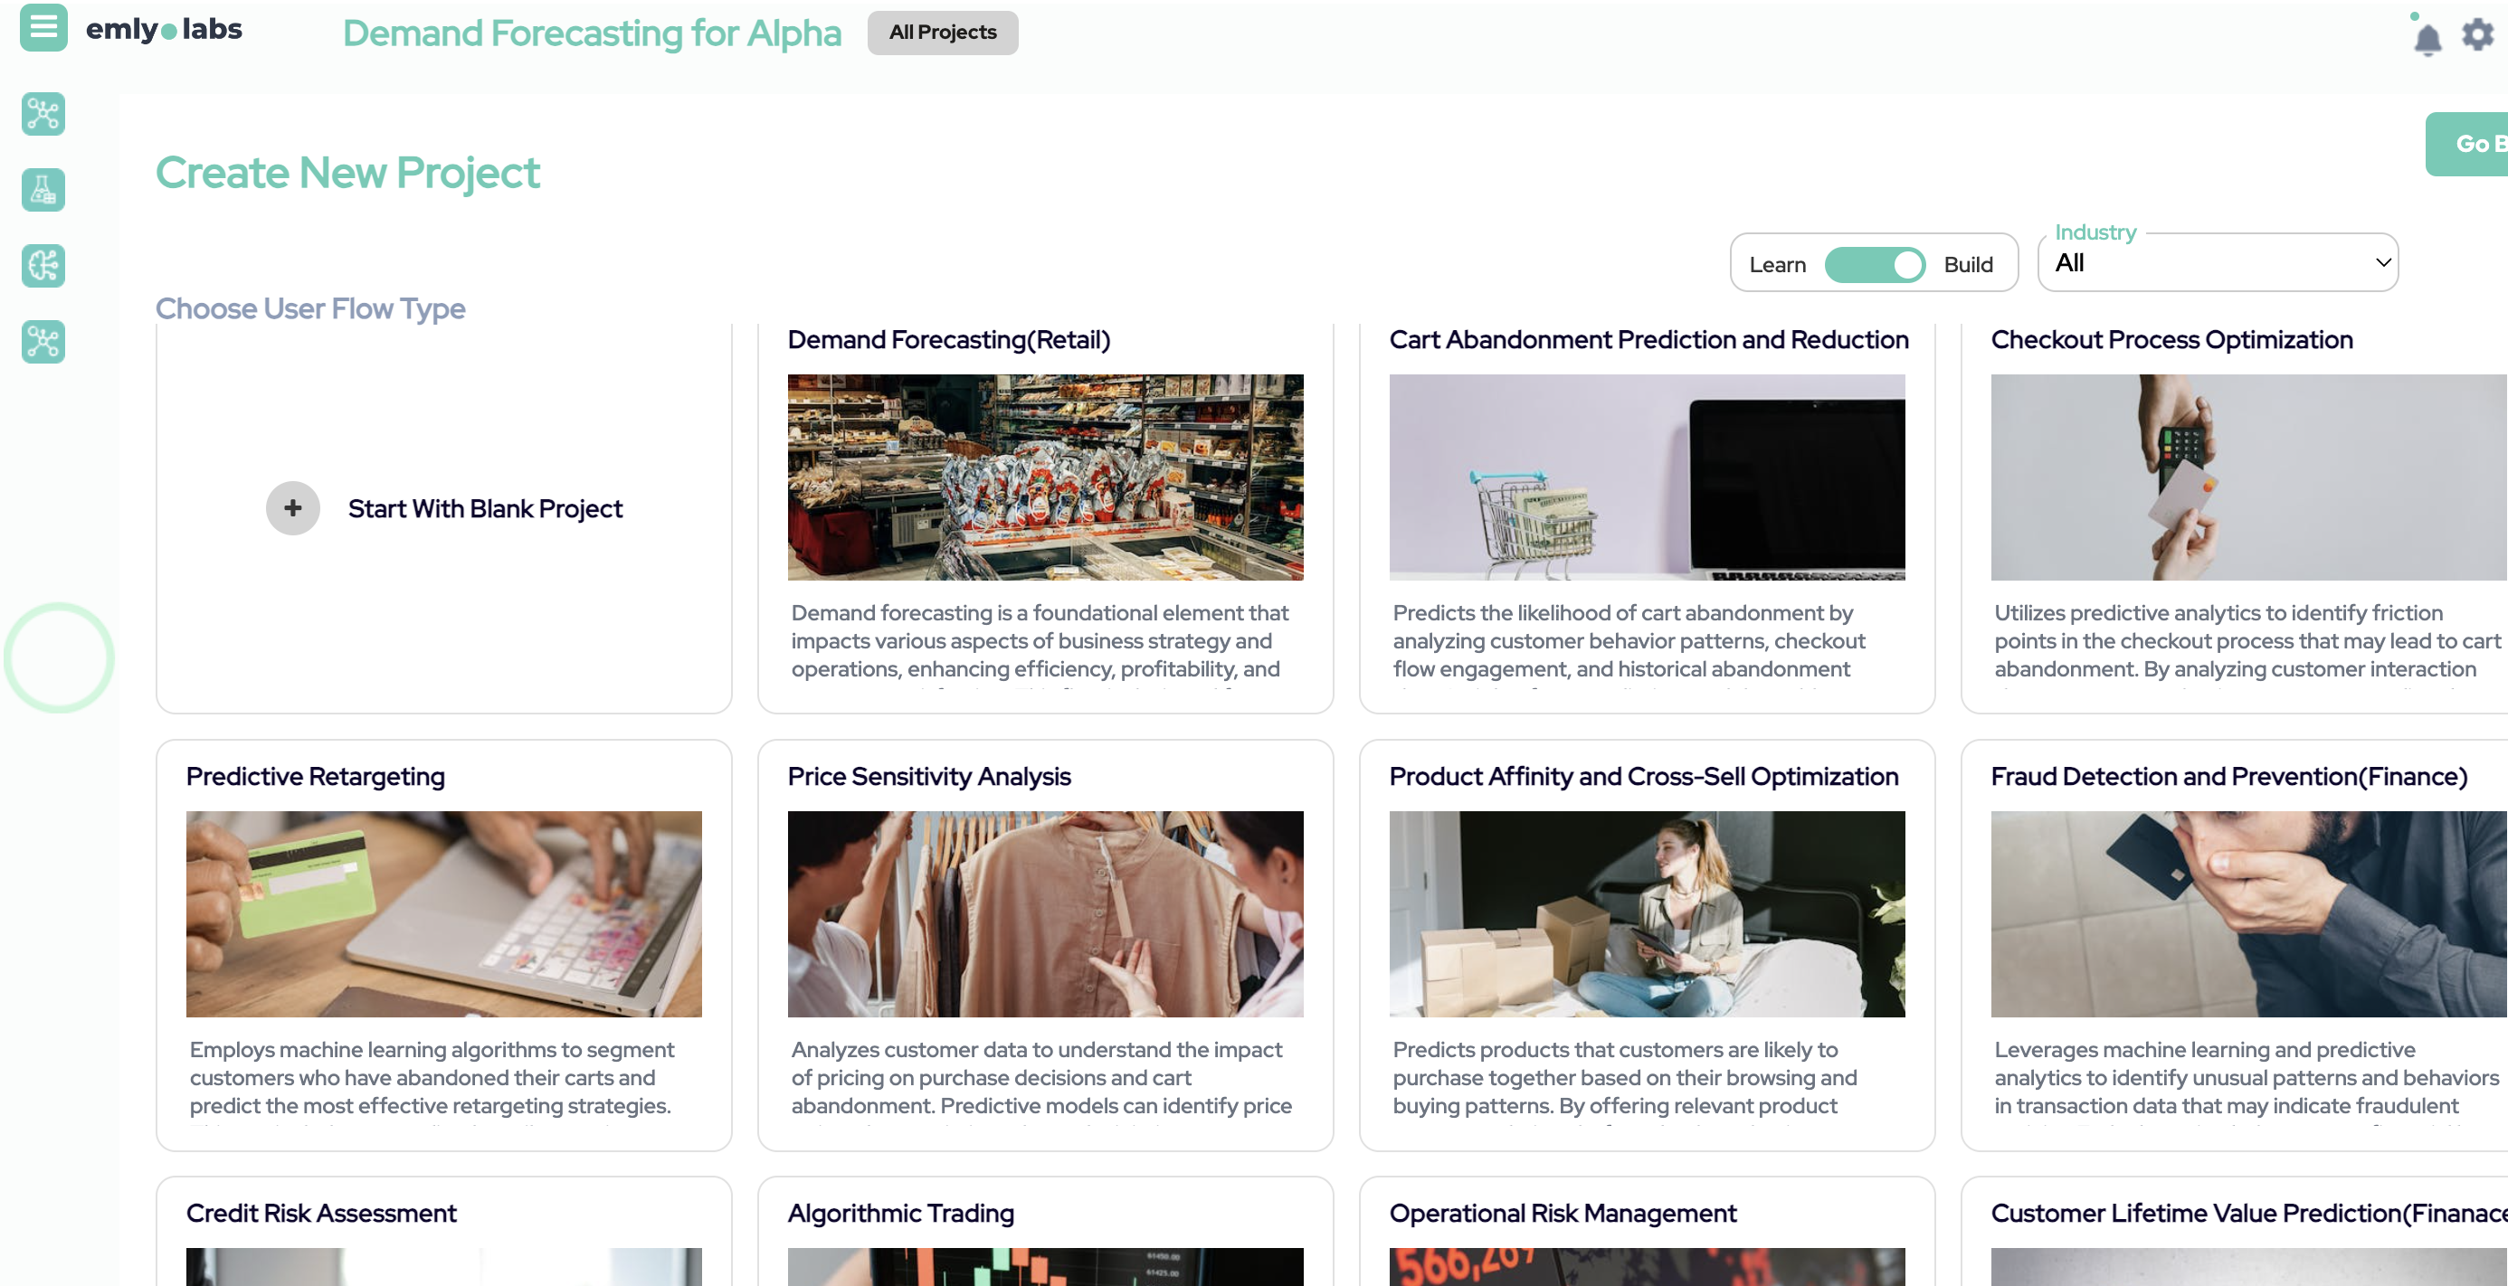Click the top network nodes sidebar icon

pyautogui.click(x=43, y=114)
